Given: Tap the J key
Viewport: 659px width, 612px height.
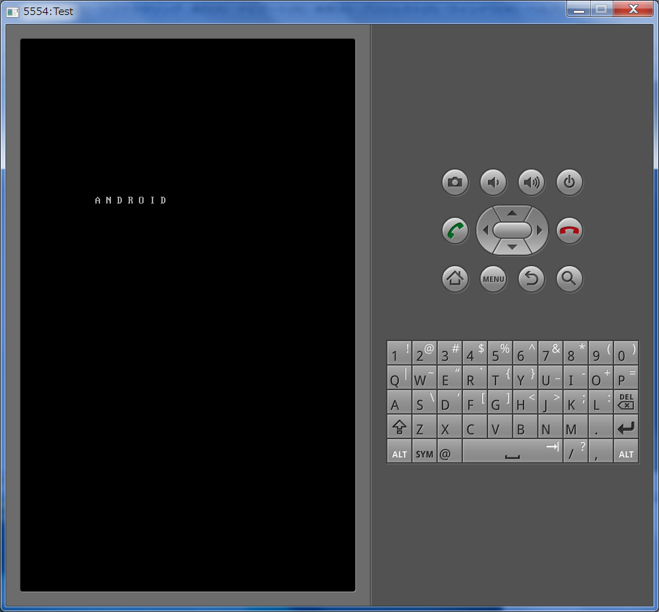Looking at the screenshot, I should tap(550, 402).
